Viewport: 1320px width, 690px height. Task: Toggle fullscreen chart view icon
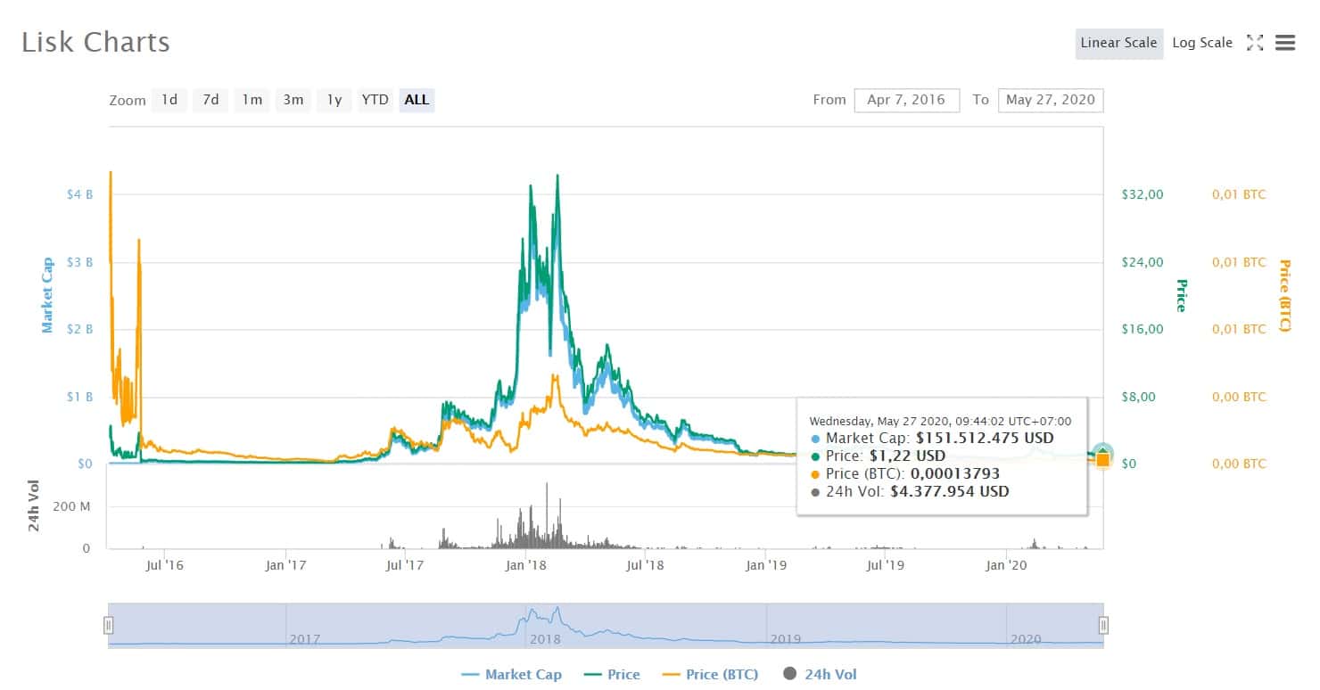pyautogui.click(x=1255, y=43)
